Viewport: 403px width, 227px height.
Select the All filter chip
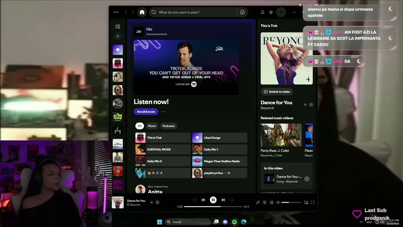139,126
